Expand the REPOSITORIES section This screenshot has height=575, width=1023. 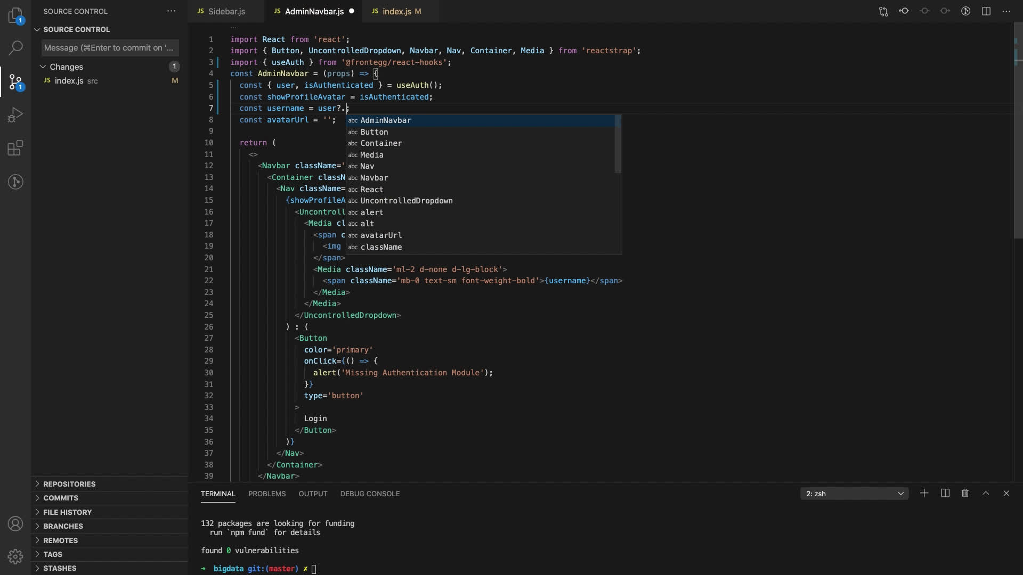pos(109,484)
